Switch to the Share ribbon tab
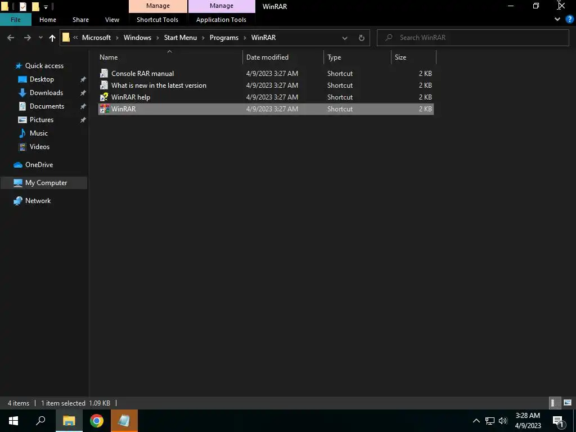The width and height of the screenshot is (576, 432). point(80,20)
